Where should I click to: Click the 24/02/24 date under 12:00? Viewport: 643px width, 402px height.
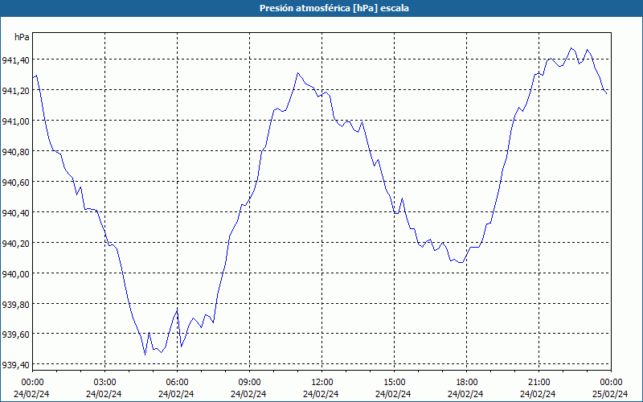(321, 394)
